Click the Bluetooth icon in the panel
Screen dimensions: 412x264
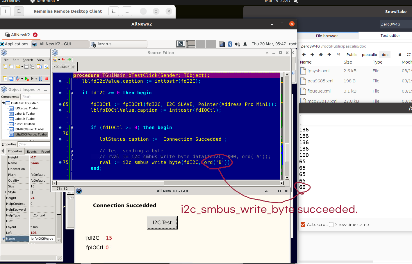pyautogui.click(x=230, y=44)
